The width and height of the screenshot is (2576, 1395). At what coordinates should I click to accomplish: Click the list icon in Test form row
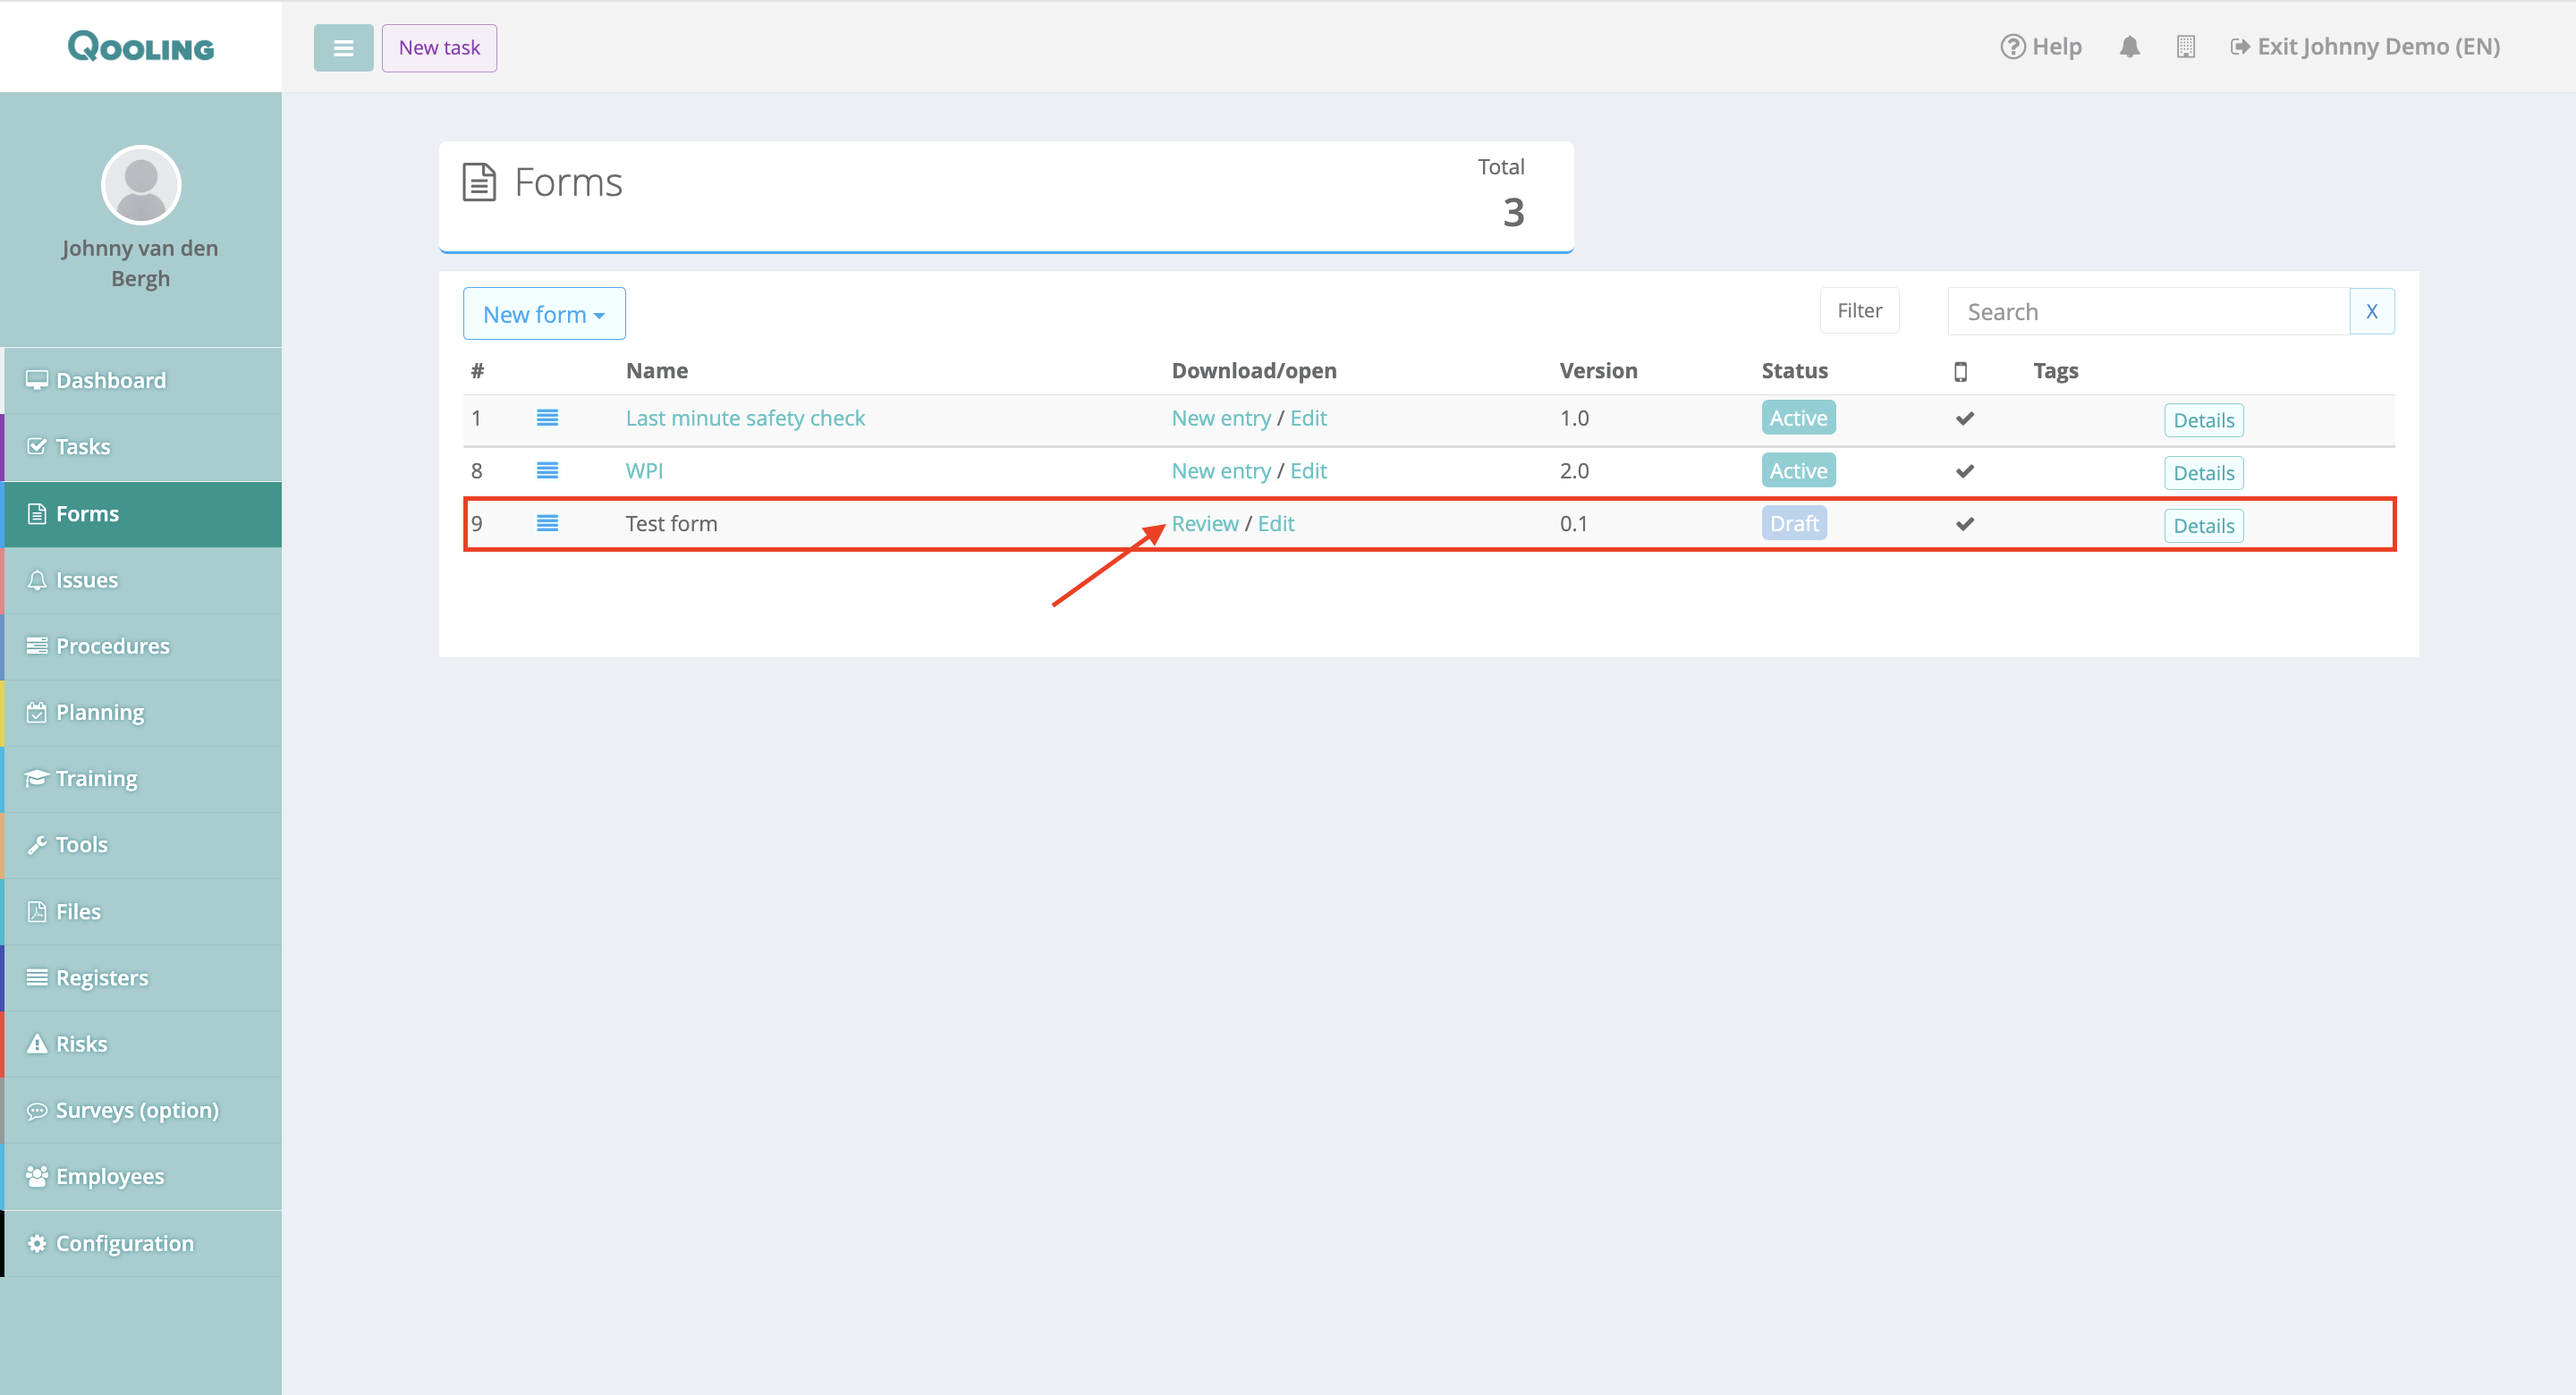pos(547,524)
